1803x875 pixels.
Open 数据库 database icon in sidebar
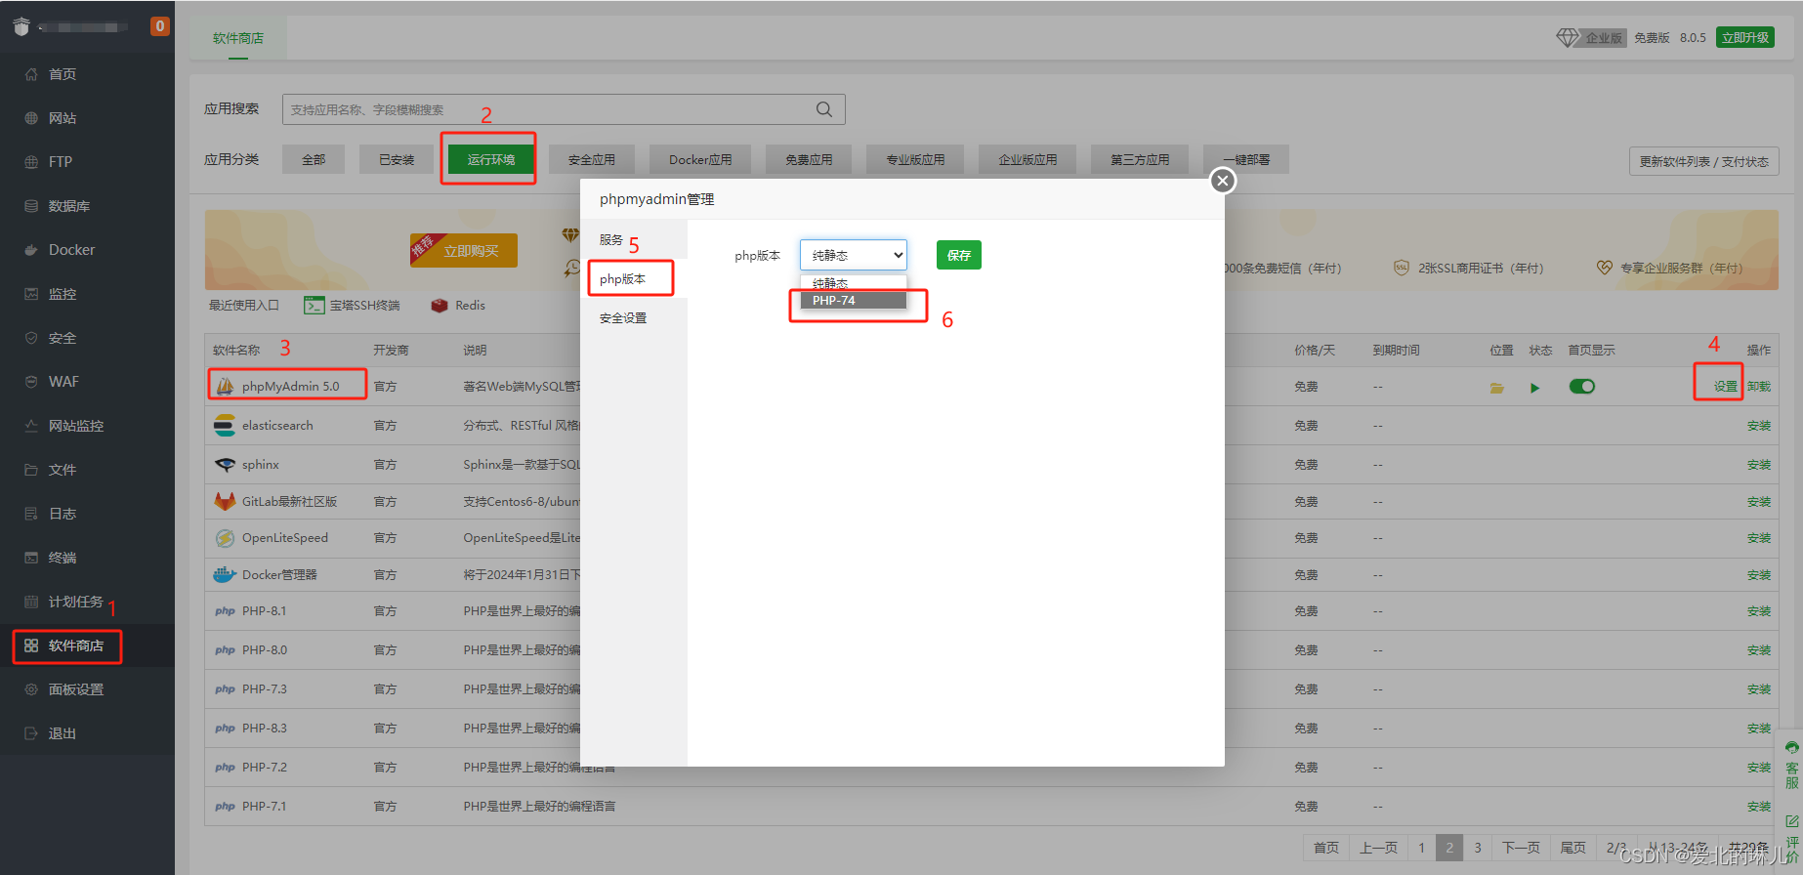tap(31, 206)
